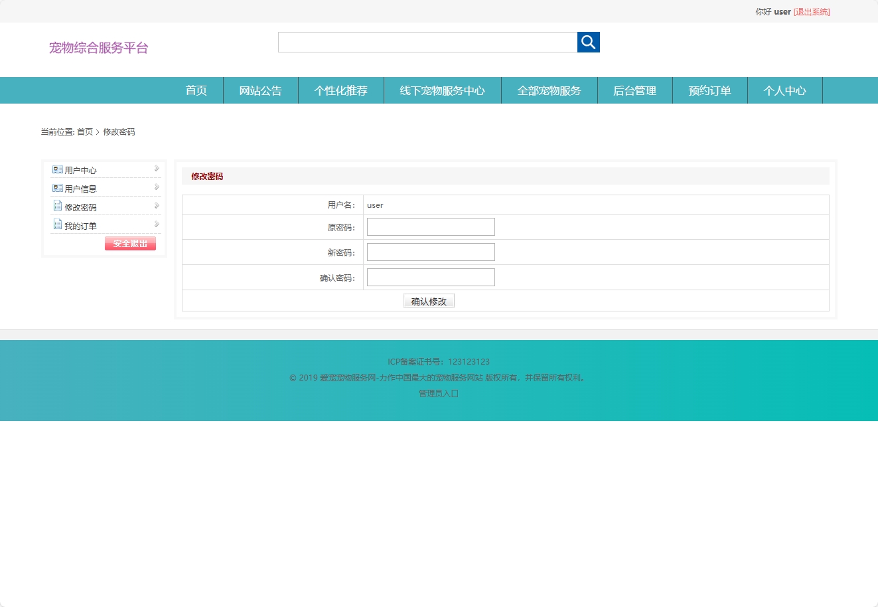The image size is (878, 607).
Task: Expand the 我的订单 arrow in sidebar
Action: click(x=157, y=224)
